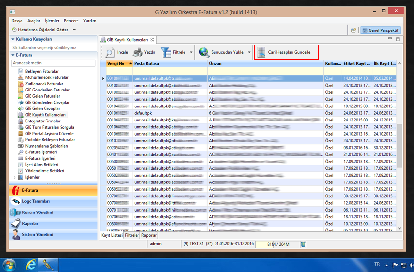This screenshot has height=272, width=414.
Task: Open the Araçlar menu
Action: pos(33,21)
